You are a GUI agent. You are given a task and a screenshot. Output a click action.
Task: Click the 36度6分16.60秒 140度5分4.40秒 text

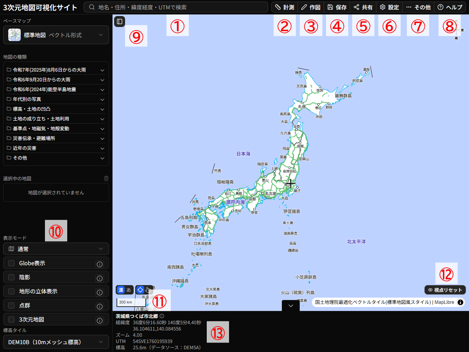point(167,323)
